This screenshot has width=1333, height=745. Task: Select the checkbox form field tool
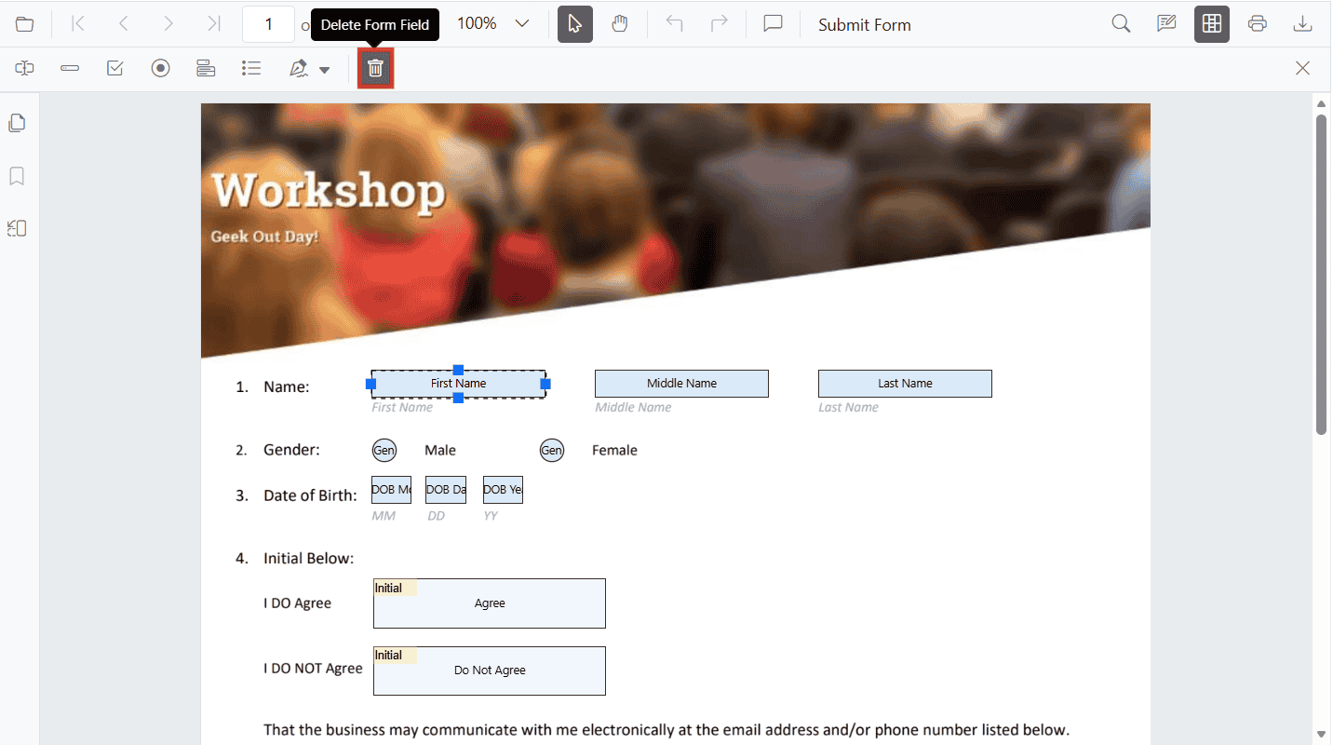point(115,68)
